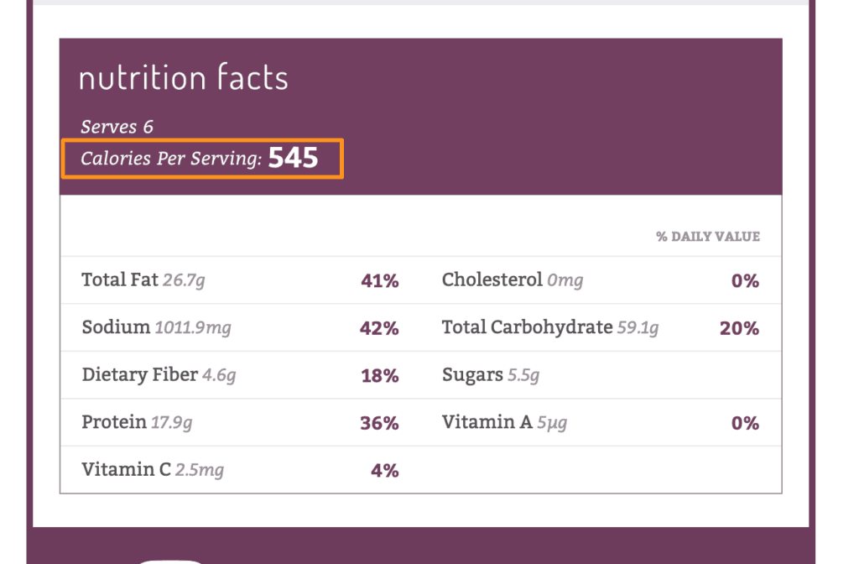The image size is (859, 564).
Task: Click the highlighted Calories Per Serving label
Action: 171,159
